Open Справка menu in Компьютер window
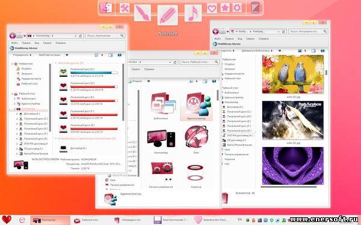Screen dimensions: 361x225 (x=60, y=43)
